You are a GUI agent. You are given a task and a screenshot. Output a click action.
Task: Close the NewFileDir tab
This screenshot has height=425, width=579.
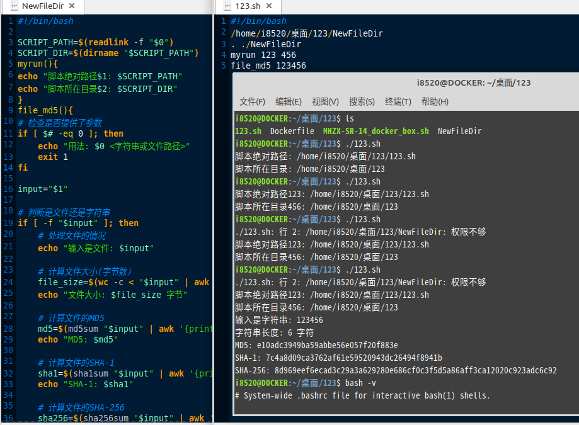point(72,6)
